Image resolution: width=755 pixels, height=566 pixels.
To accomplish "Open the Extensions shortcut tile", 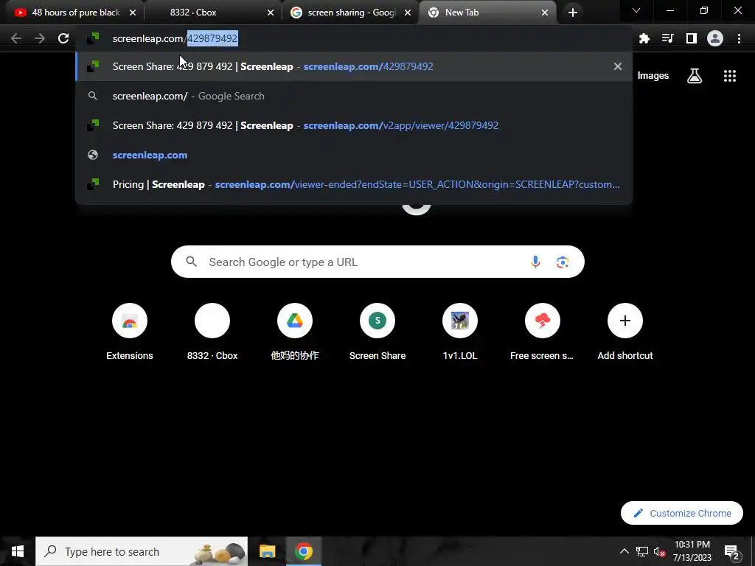I will click(130, 332).
